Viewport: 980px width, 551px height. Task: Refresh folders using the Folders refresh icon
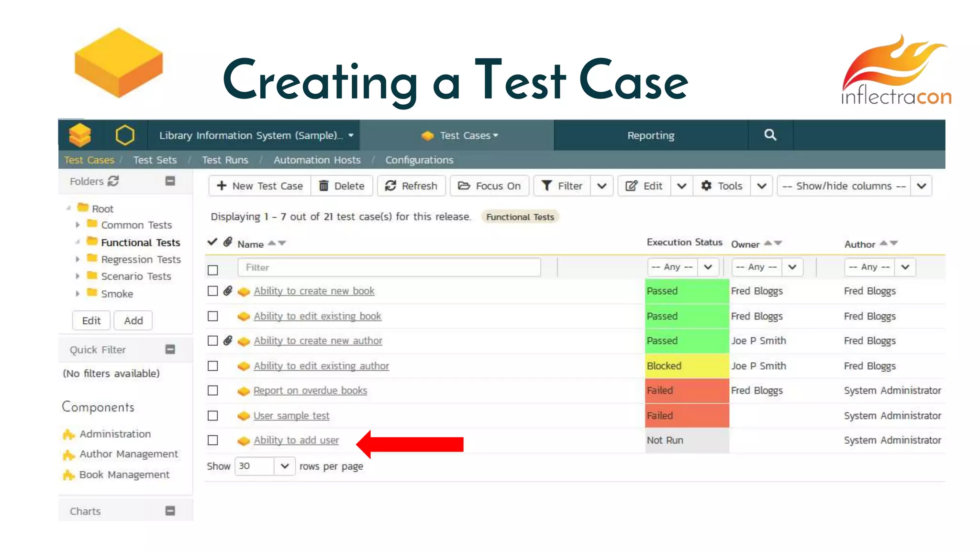113,181
